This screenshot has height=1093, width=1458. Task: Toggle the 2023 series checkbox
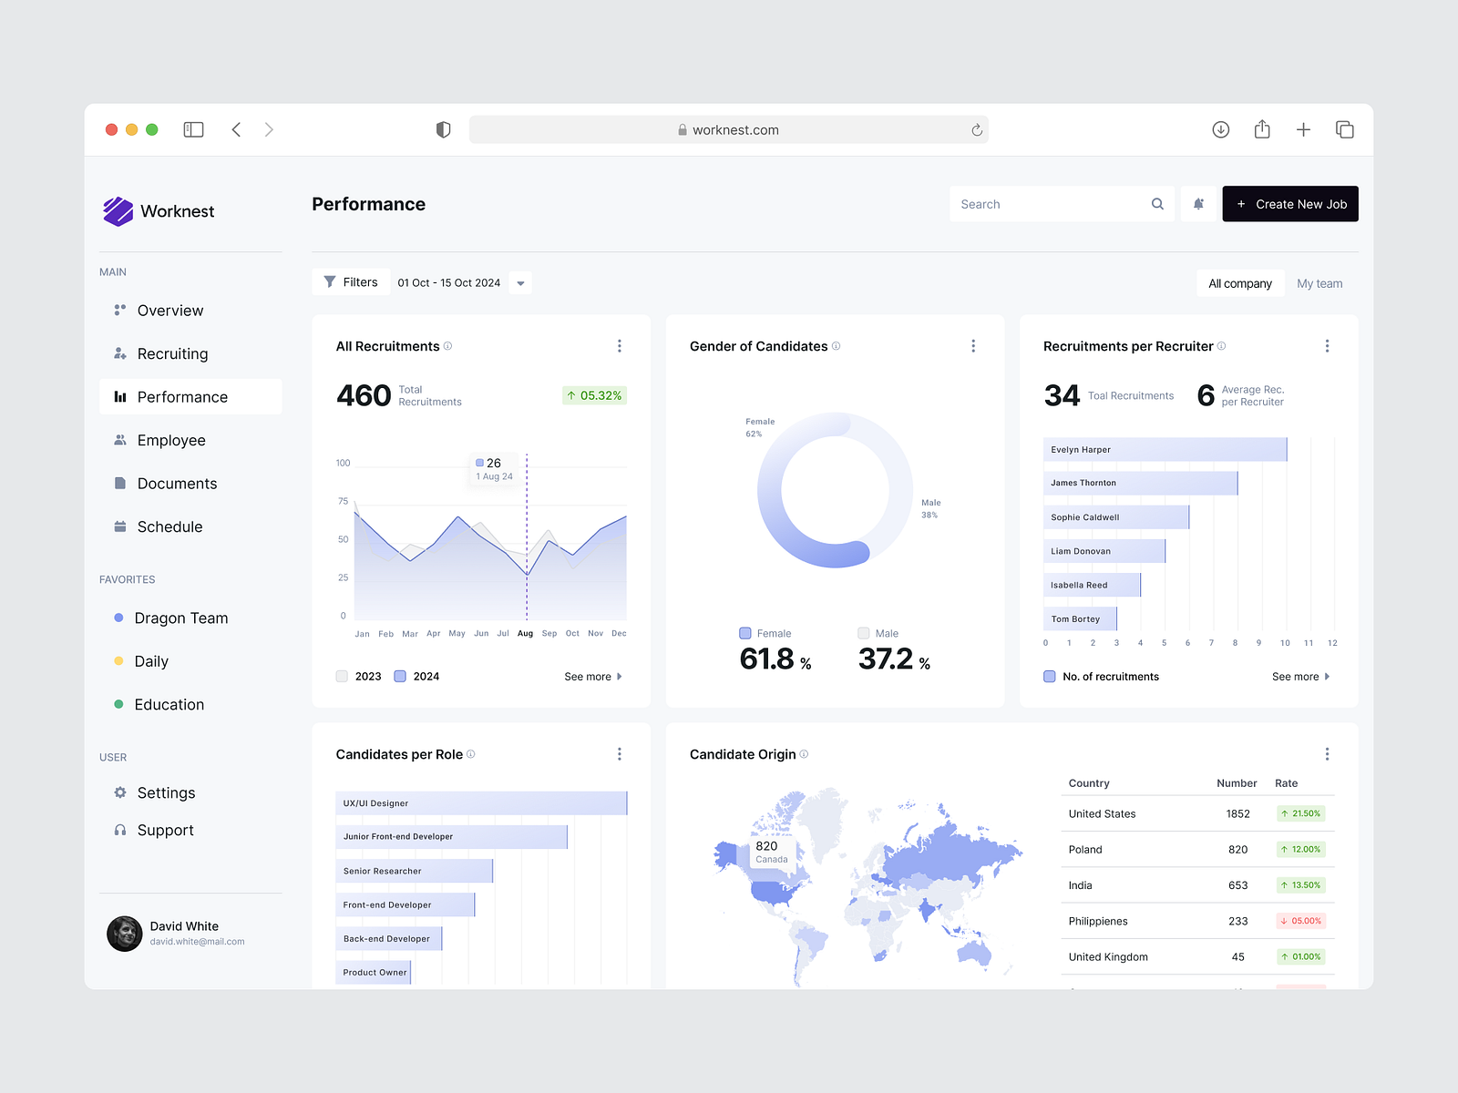(x=342, y=676)
